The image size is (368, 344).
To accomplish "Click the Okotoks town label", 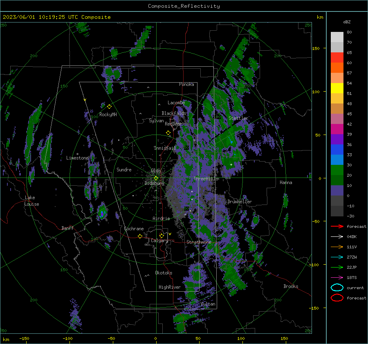I will point(164,273).
